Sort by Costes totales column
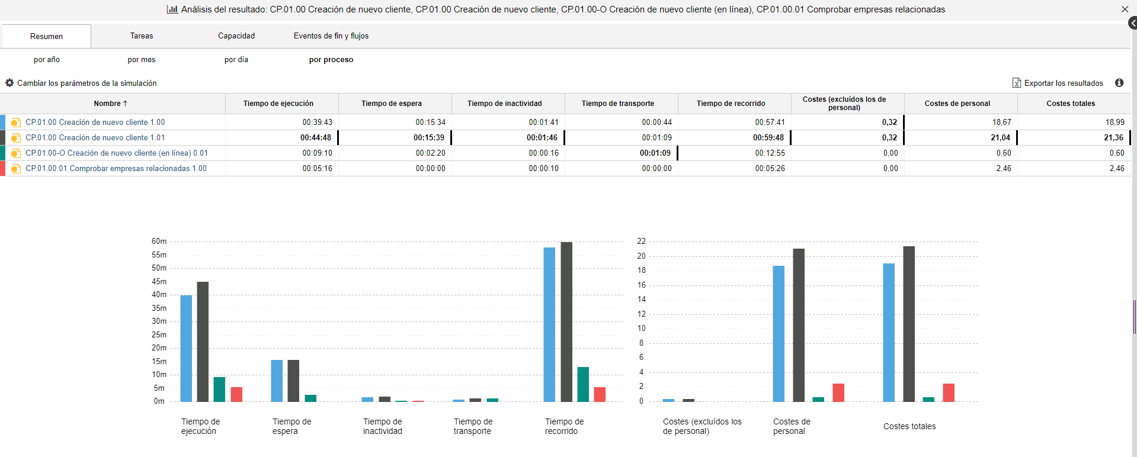Image resolution: width=1137 pixels, height=457 pixels. tap(1074, 104)
